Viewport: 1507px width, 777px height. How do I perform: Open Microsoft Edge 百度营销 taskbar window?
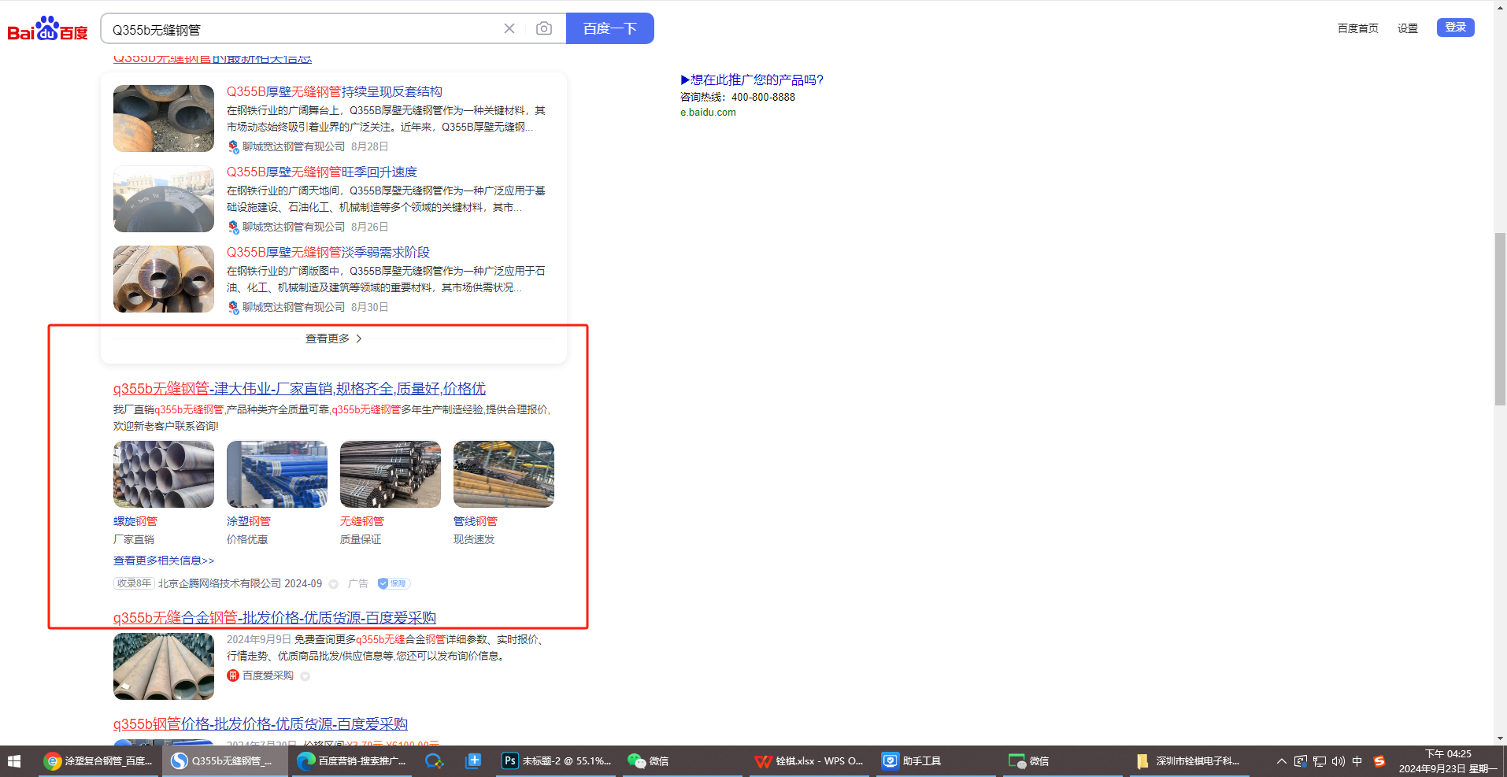[x=352, y=761]
